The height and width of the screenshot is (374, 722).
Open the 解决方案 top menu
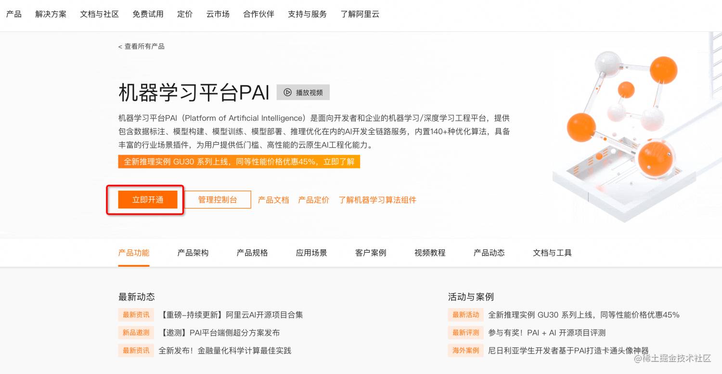pos(51,14)
